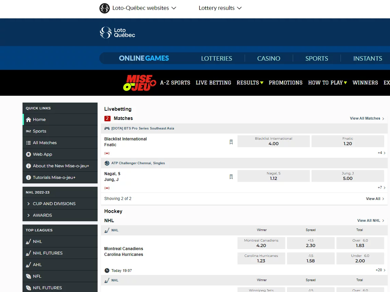The width and height of the screenshot is (390, 292).
Task: Bet on Fnatic at 1.20
Action: pos(348,141)
